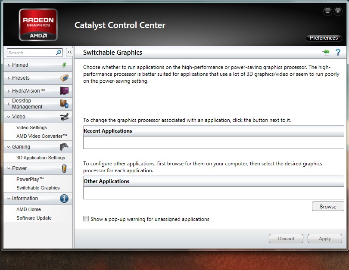Click the HydraVision monitor icon

point(64,91)
